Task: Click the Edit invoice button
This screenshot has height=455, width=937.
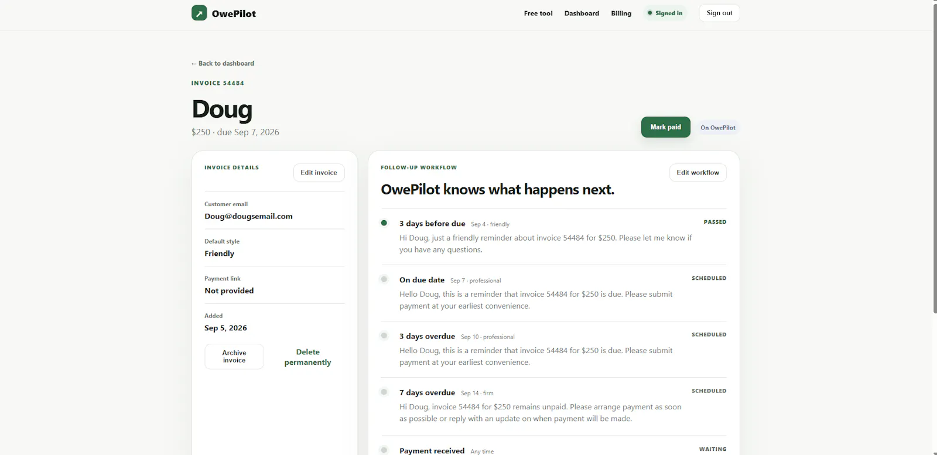Action: point(319,173)
